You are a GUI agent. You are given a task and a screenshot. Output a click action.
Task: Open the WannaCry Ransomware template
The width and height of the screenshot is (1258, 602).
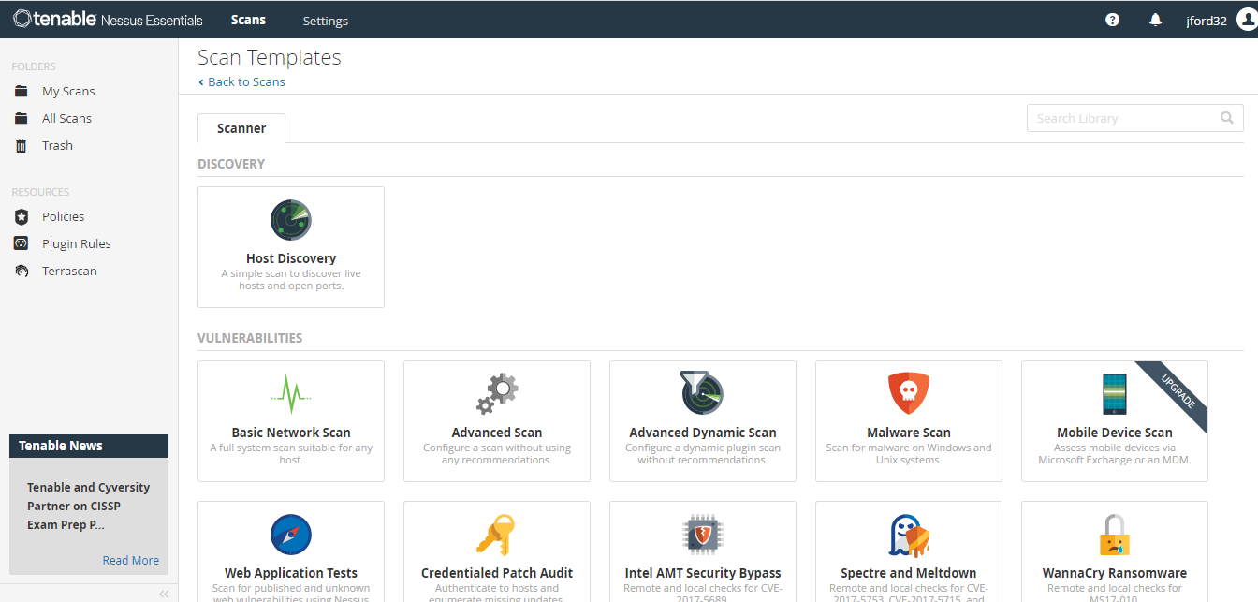pos(1114,552)
